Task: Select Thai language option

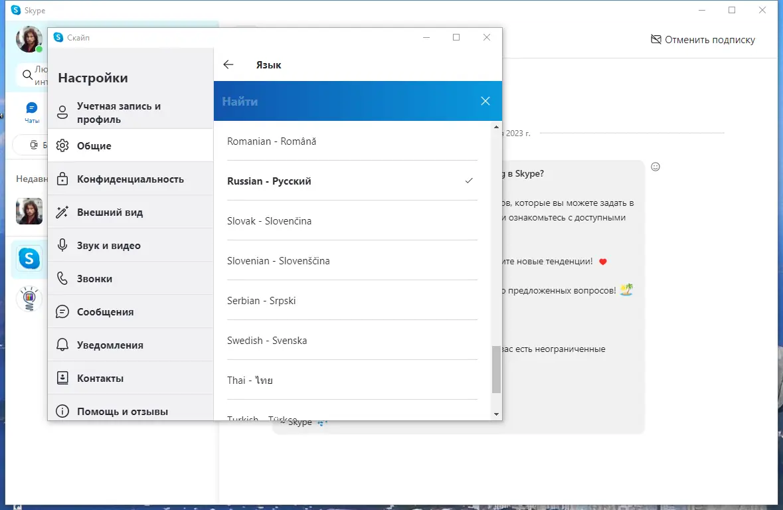Action: [352, 380]
